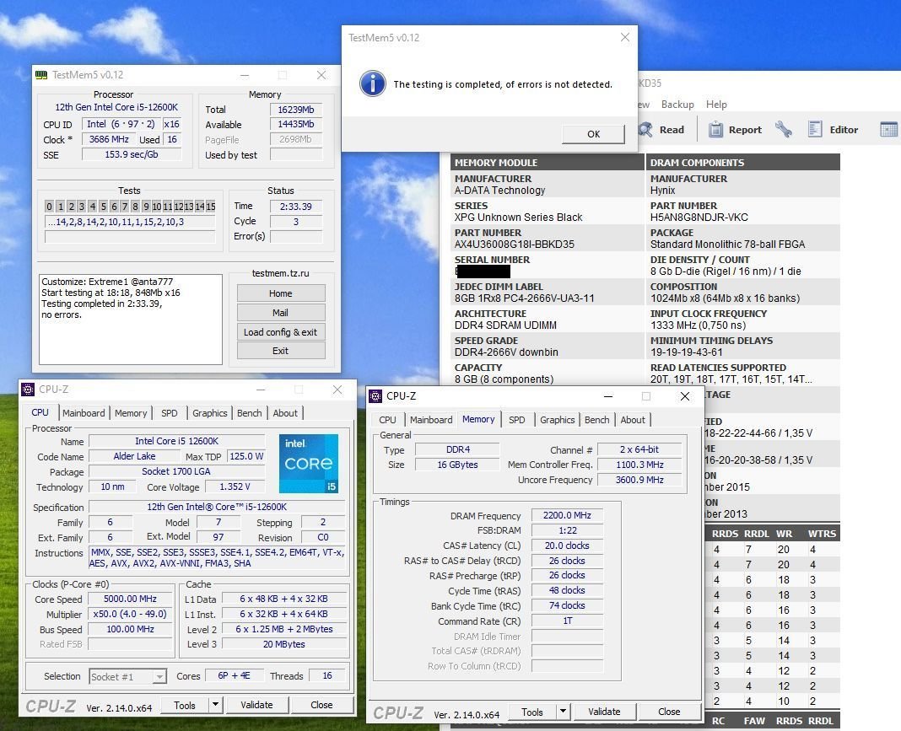Click the blue information icon in dialog
Screen dimensions: 901x731
coord(372,83)
